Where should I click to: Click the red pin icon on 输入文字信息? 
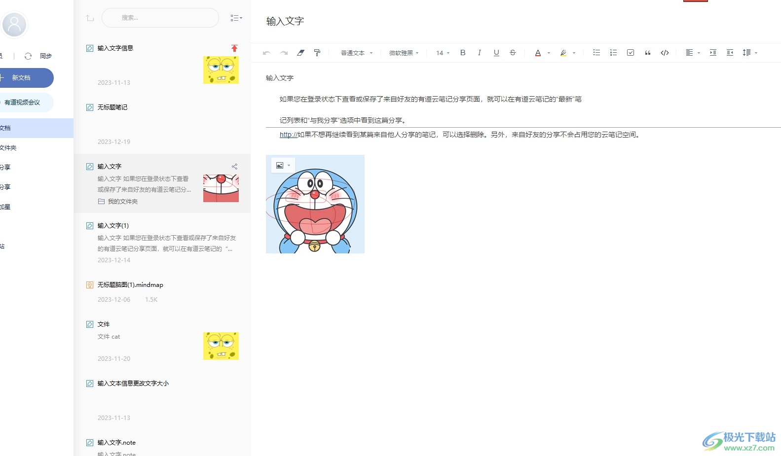pyautogui.click(x=234, y=48)
